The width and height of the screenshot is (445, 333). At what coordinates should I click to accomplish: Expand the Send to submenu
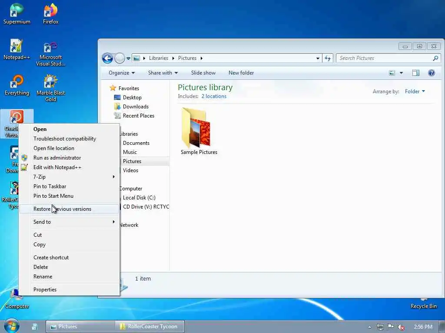(x=69, y=222)
